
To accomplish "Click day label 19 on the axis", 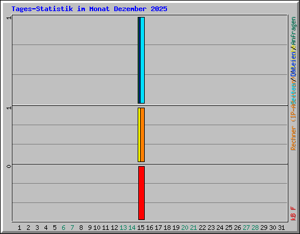I will point(176,228).
